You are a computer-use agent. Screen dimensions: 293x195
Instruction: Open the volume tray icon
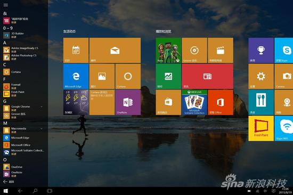(265, 191)
